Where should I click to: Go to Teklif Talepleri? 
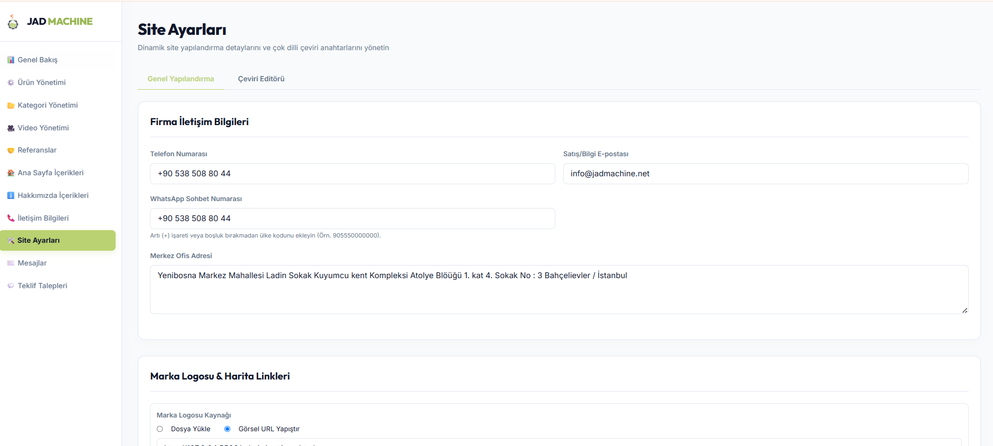pos(58,286)
